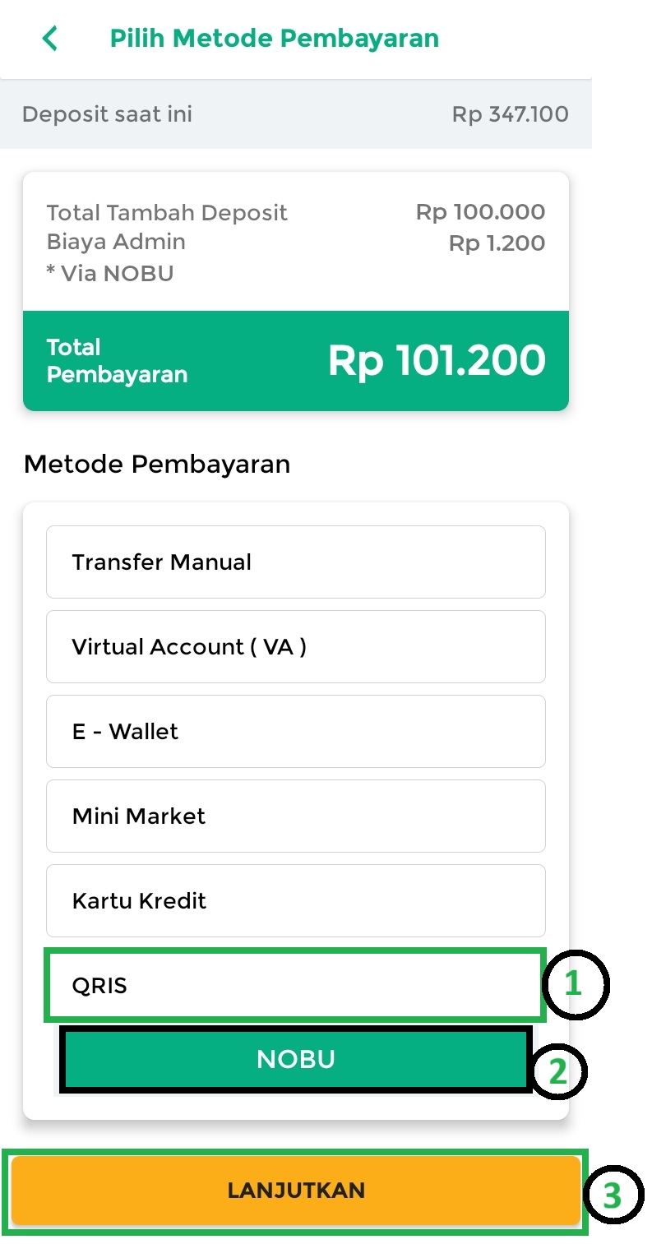Viewport: 652px width, 1244px height.
Task: Click the circled number 3 marker
Action: click(x=613, y=1195)
